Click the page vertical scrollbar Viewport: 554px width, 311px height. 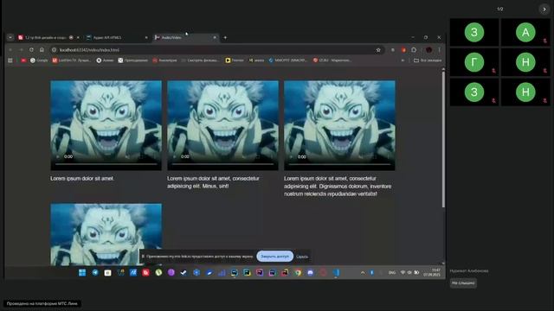(443, 140)
